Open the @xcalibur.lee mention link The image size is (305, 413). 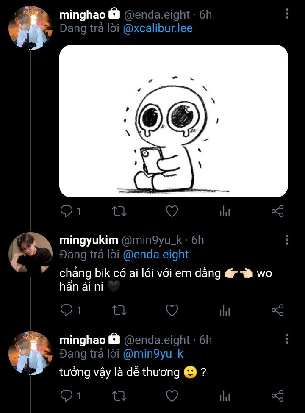[158, 28]
